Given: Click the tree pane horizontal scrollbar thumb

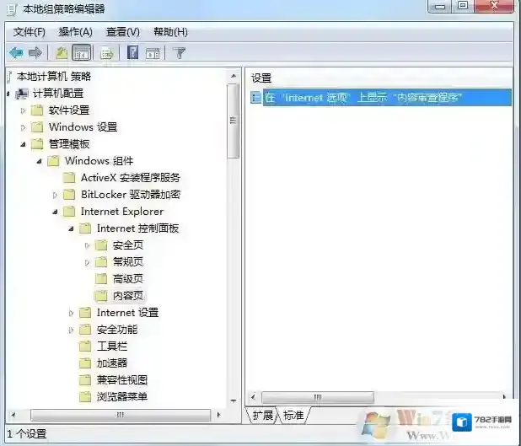Looking at the screenshot, I should tap(121, 415).
